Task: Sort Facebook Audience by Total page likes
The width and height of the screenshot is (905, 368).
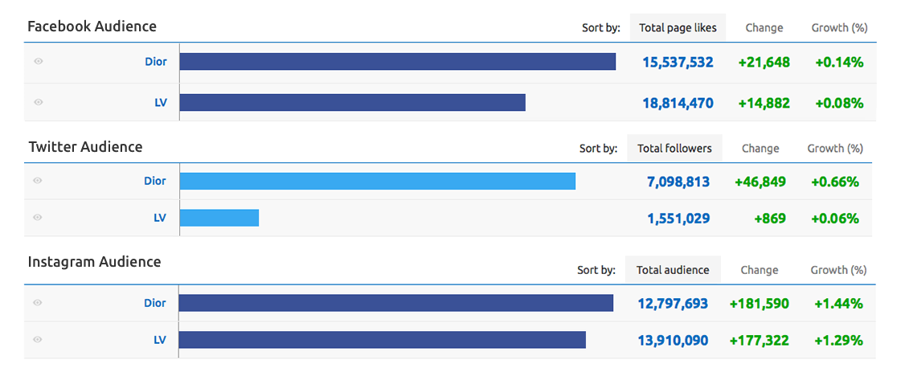Action: pos(678,28)
